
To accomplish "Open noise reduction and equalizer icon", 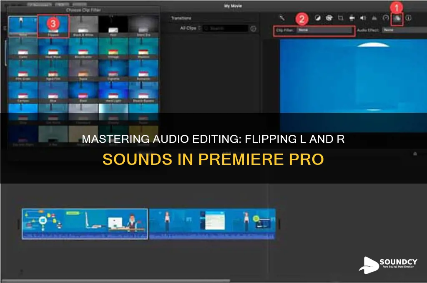I will click(x=374, y=18).
